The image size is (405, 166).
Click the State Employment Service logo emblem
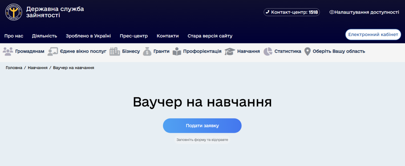(x=13, y=12)
